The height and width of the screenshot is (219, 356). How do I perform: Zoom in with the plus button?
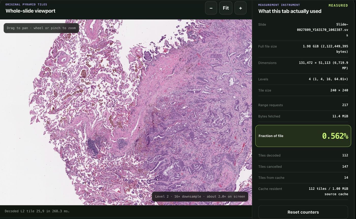point(240,8)
